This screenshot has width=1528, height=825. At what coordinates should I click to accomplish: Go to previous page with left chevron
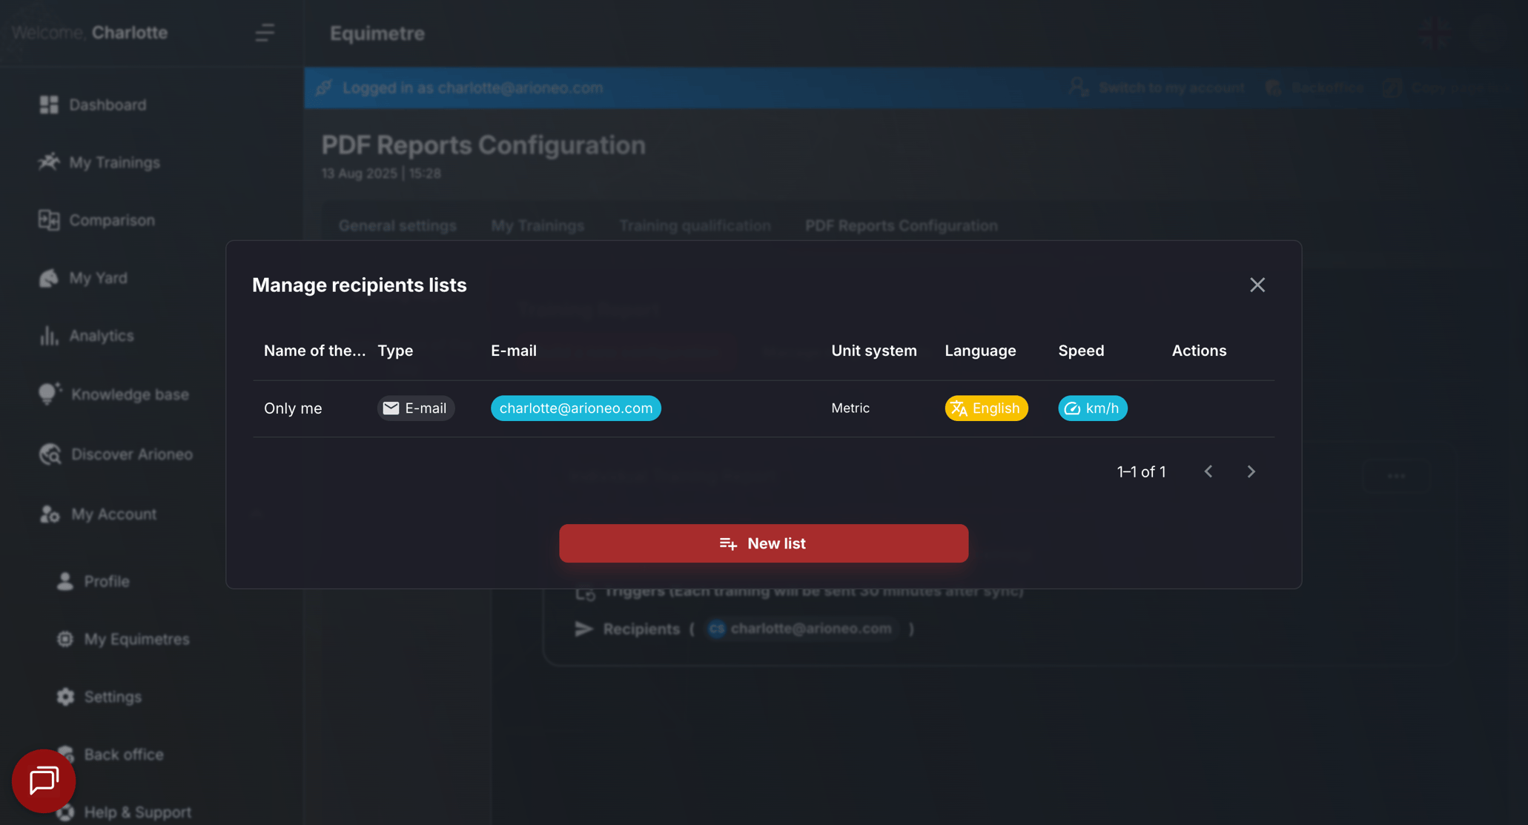coord(1208,471)
